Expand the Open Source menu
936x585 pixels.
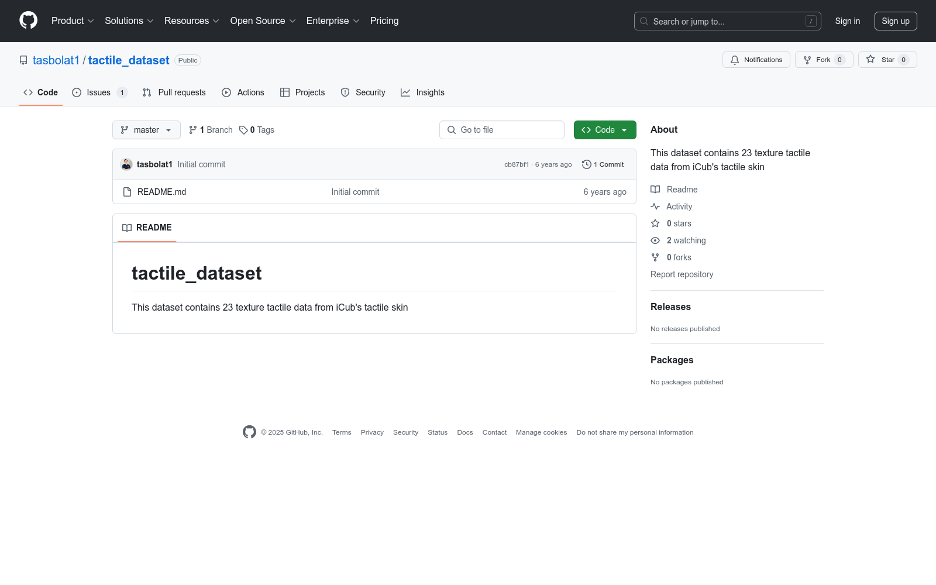[x=263, y=20]
